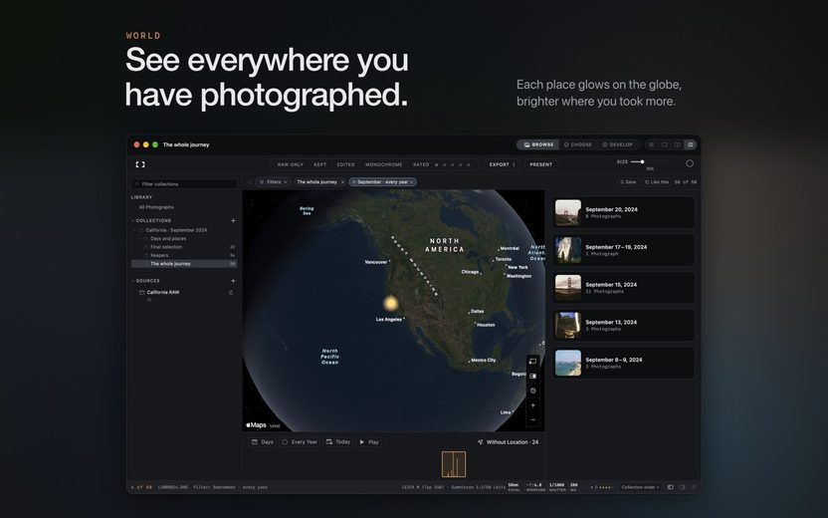Click the circle icon beside size slider
Viewport: 828px width, 518px height.
coord(689,163)
